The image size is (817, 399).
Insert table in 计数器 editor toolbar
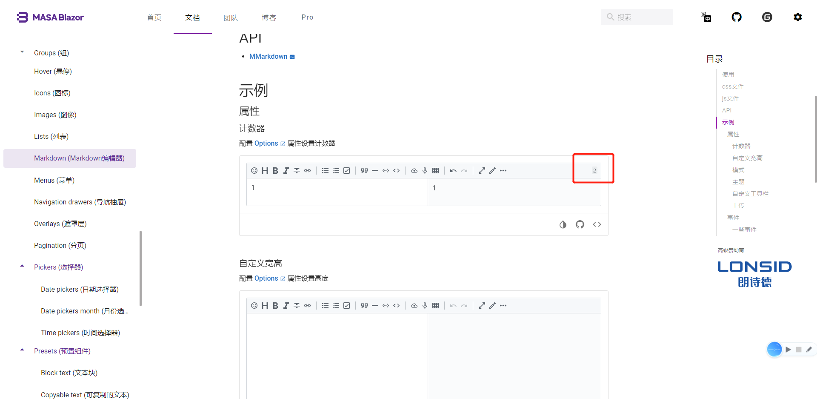click(435, 171)
